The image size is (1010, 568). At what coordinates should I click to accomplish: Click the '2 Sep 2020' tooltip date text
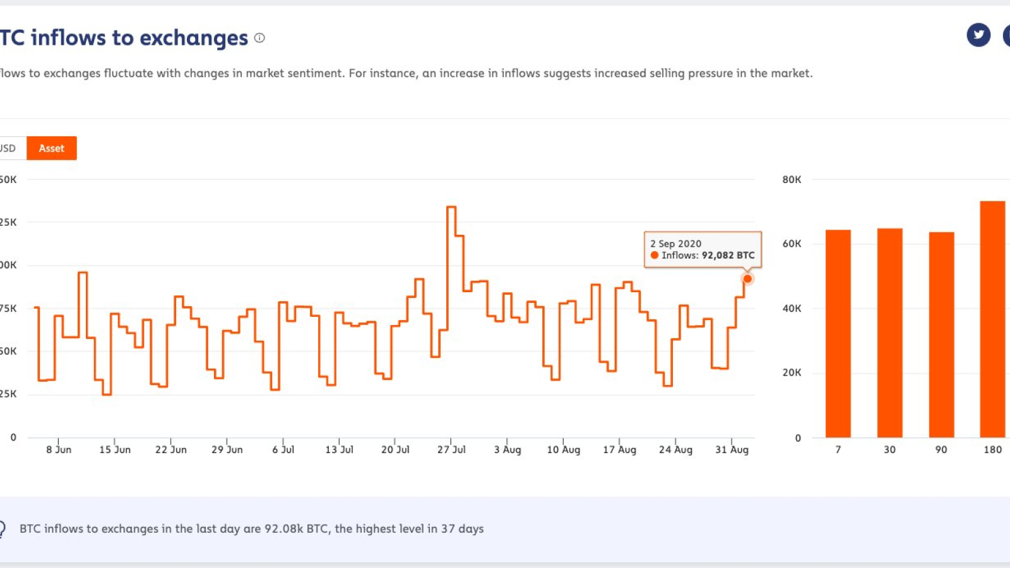(x=676, y=244)
